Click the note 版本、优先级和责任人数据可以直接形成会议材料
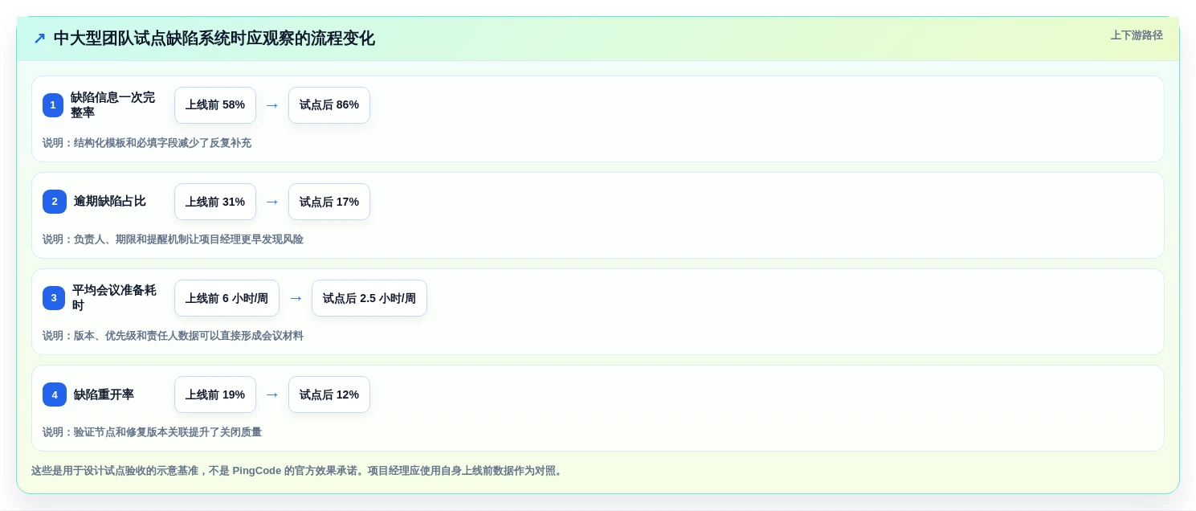 pyautogui.click(x=173, y=336)
